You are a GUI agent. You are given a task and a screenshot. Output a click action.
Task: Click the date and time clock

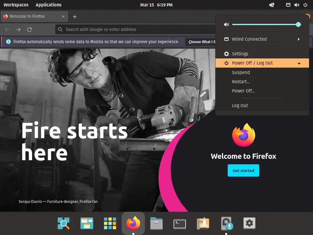pyautogui.click(x=156, y=5)
